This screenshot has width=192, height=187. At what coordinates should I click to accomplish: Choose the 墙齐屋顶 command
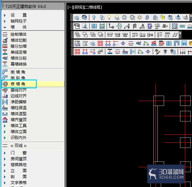pyautogui.click(x=19, y=120)
